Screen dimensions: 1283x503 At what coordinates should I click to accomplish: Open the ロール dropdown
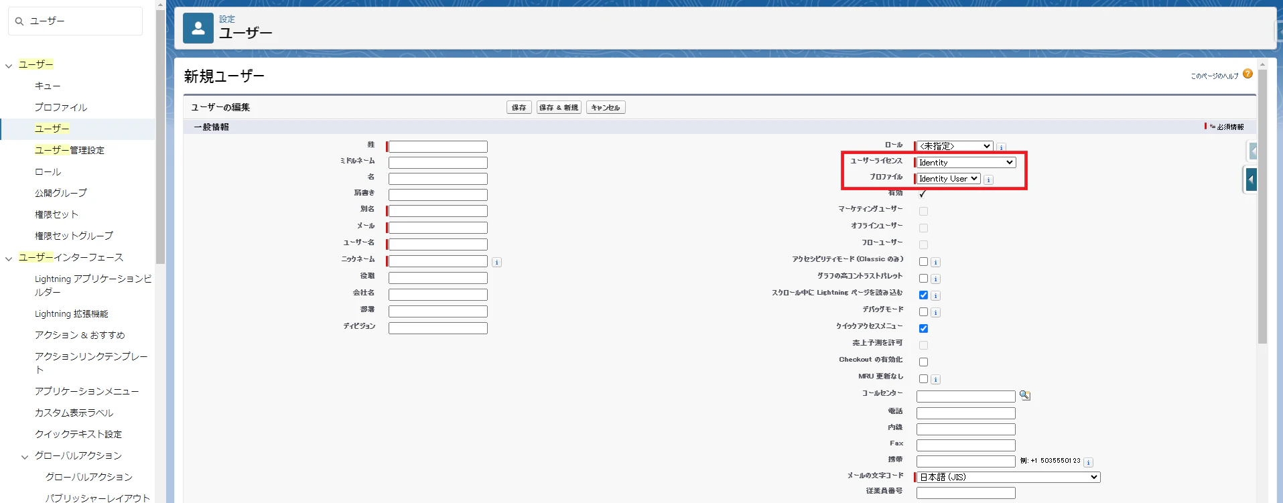tap(955, 146)
